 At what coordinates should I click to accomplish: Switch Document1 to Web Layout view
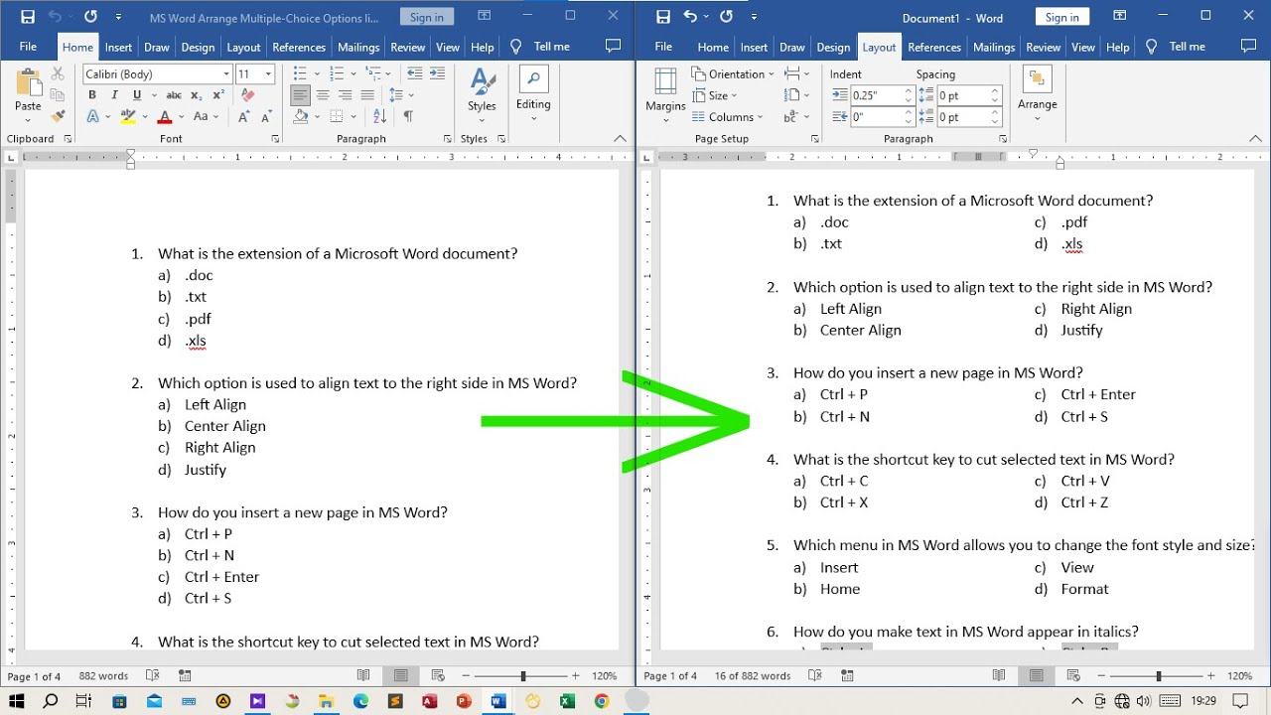1073,675
